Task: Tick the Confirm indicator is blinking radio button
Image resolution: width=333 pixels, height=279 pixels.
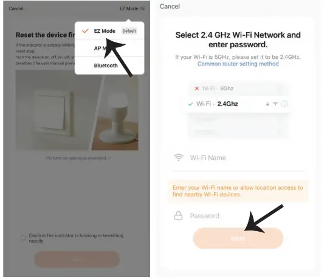Action: point(23,238)
